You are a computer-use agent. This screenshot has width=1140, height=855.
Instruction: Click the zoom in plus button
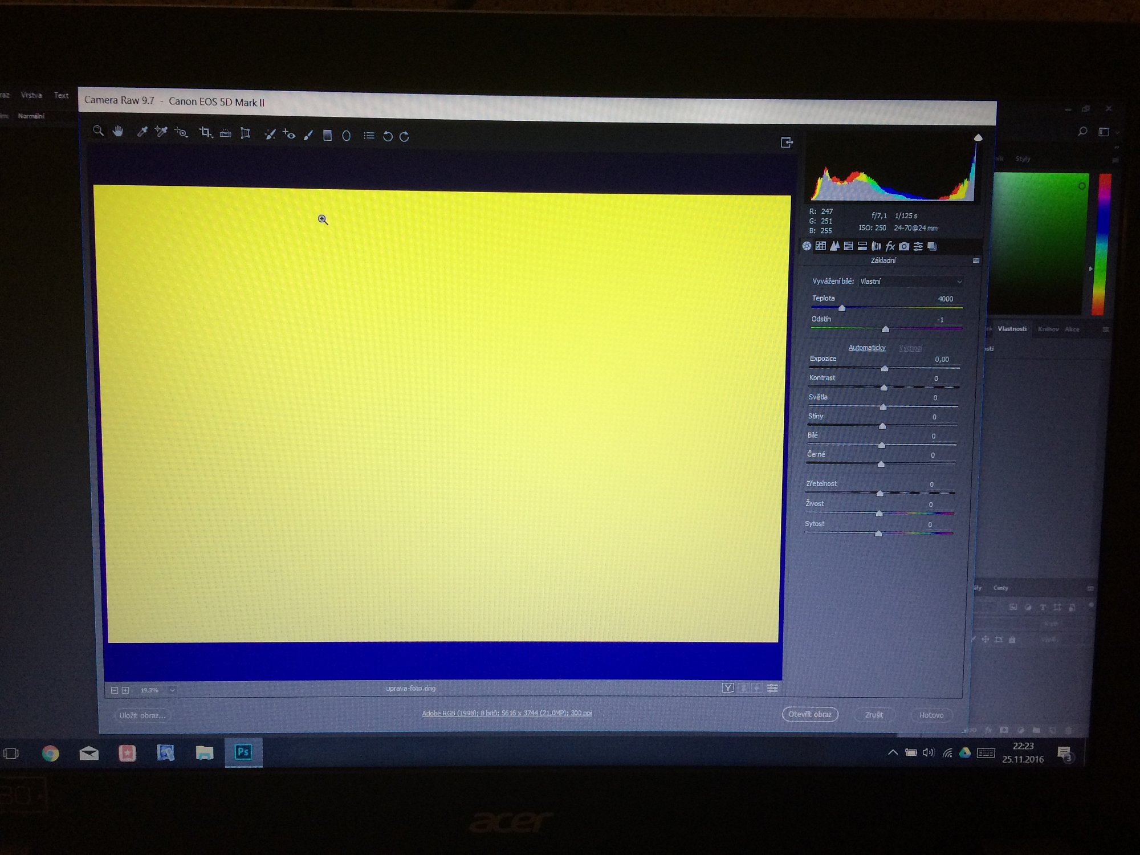tap(125, 690)
